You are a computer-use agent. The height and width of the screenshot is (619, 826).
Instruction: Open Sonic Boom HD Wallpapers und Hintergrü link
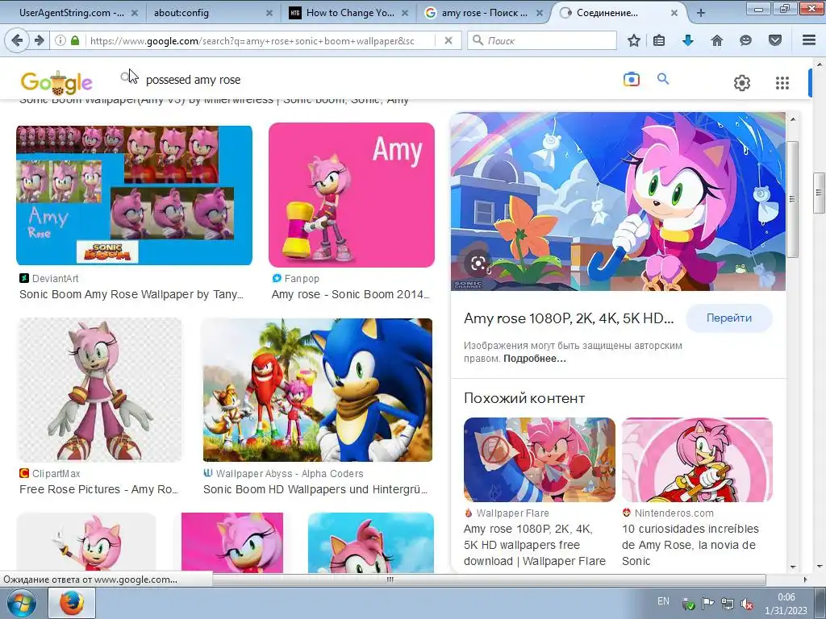click(x=315, y=489)
